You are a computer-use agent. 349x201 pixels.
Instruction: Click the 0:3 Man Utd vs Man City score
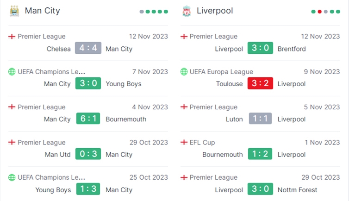pos(88,154)
